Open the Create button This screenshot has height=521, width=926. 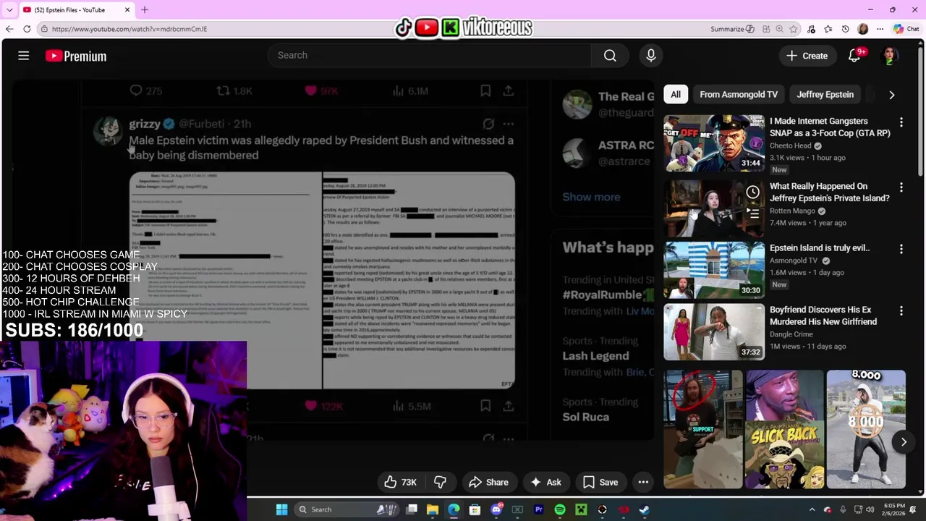click(807, 56)
